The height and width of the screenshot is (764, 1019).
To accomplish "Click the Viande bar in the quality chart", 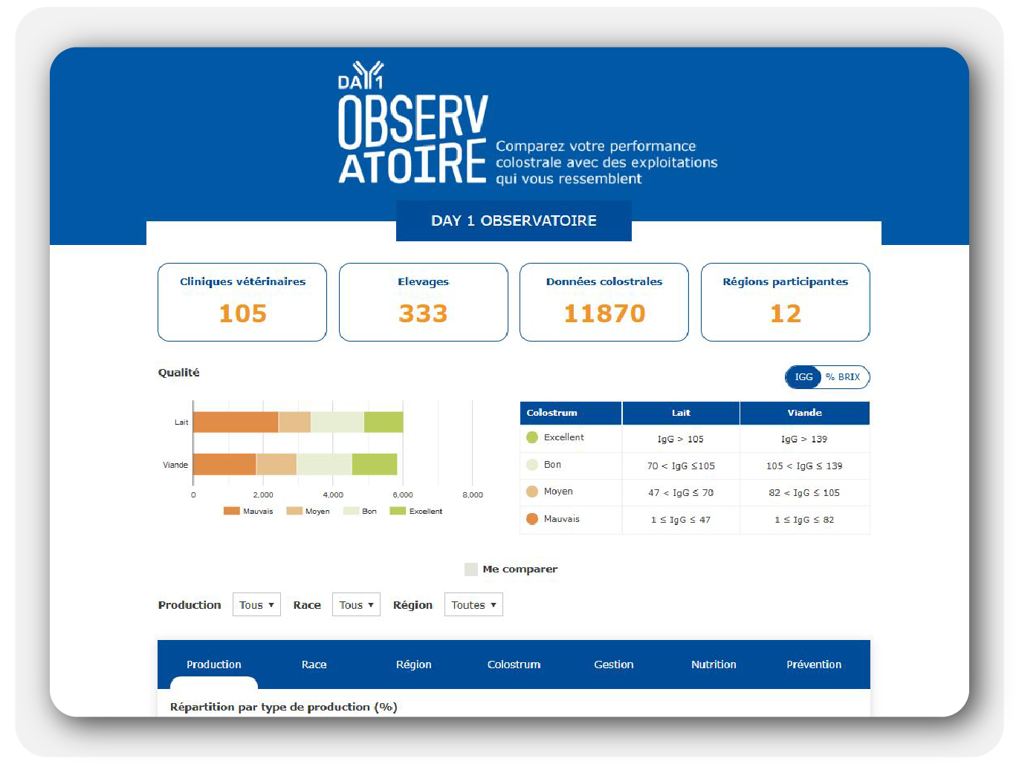I will point(297,463).
